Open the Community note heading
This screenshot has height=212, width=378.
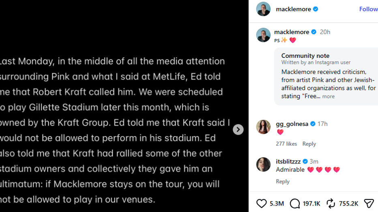305,56
